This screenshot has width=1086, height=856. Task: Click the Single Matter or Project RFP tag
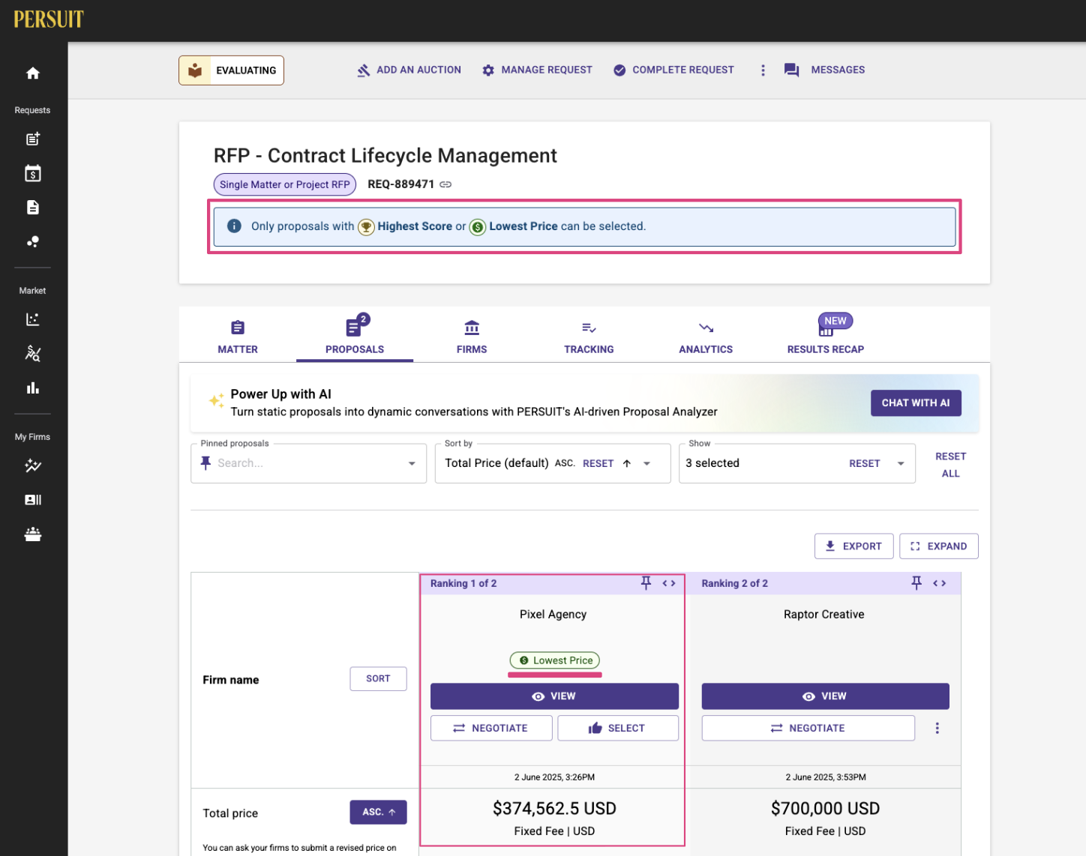[x=284, y=184]
